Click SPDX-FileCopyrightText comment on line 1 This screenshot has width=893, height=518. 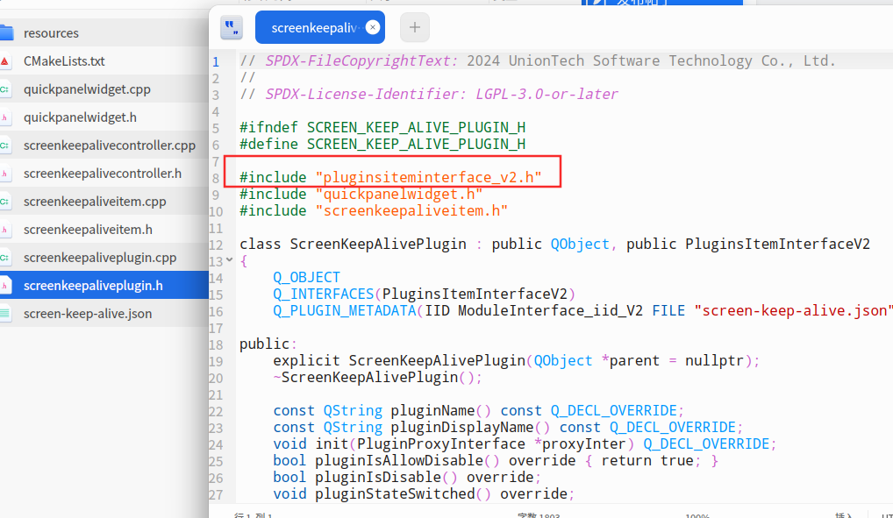point(537,60)
